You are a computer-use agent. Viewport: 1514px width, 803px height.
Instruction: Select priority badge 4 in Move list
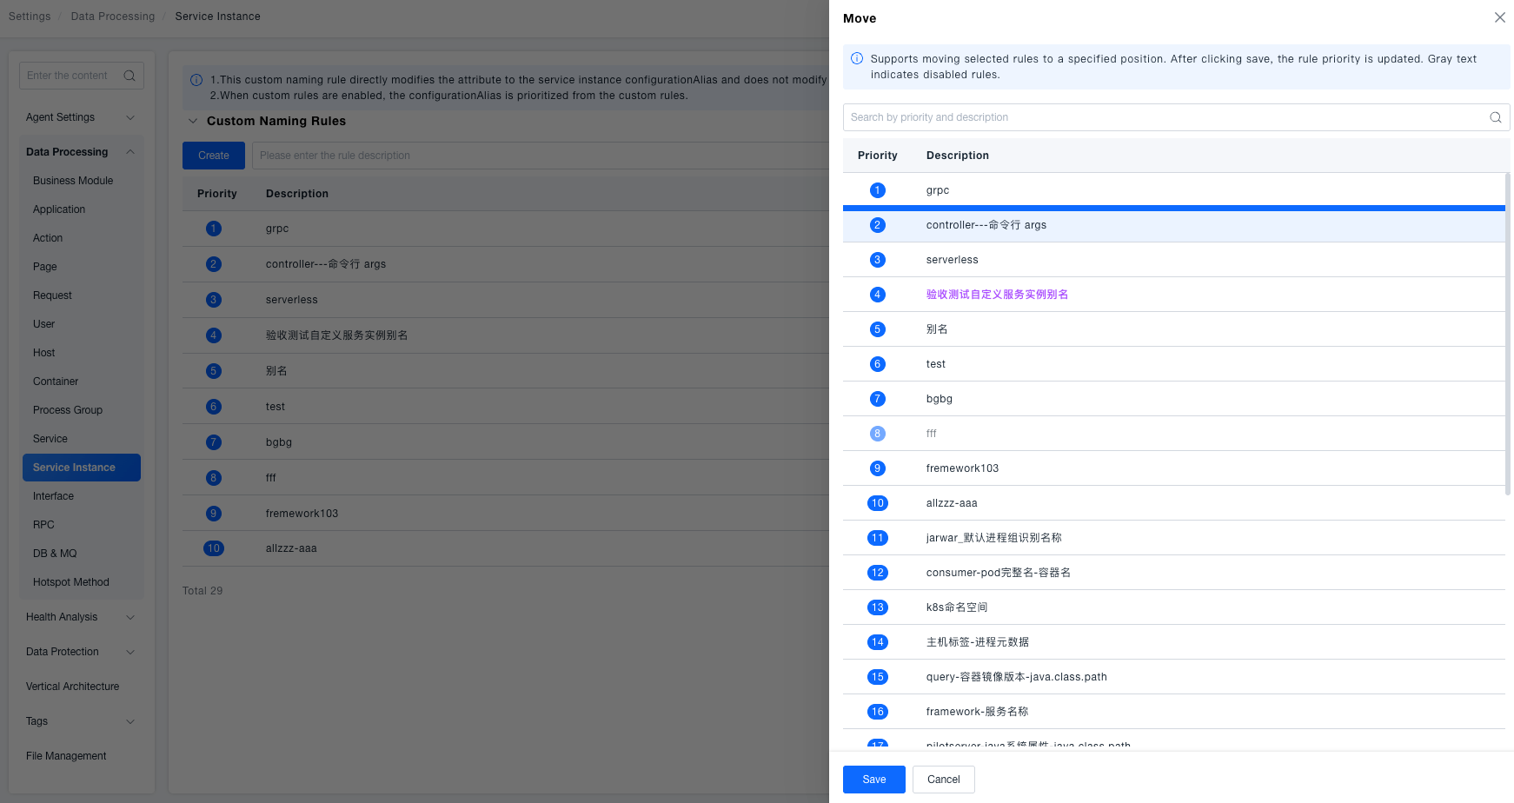(x=878, y=295)
